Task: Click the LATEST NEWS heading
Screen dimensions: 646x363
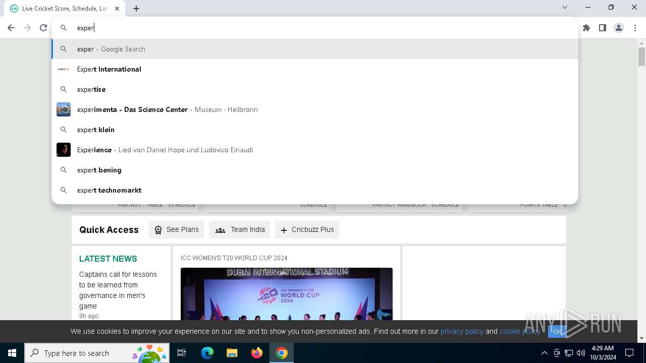Action: 108,259
